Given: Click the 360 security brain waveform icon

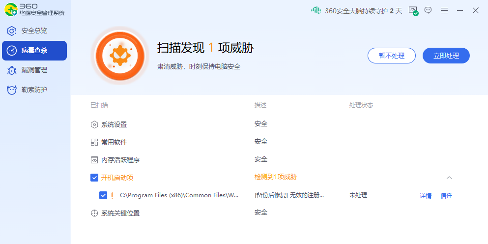Looking at the screenshot, I should (x=316, y=10).
